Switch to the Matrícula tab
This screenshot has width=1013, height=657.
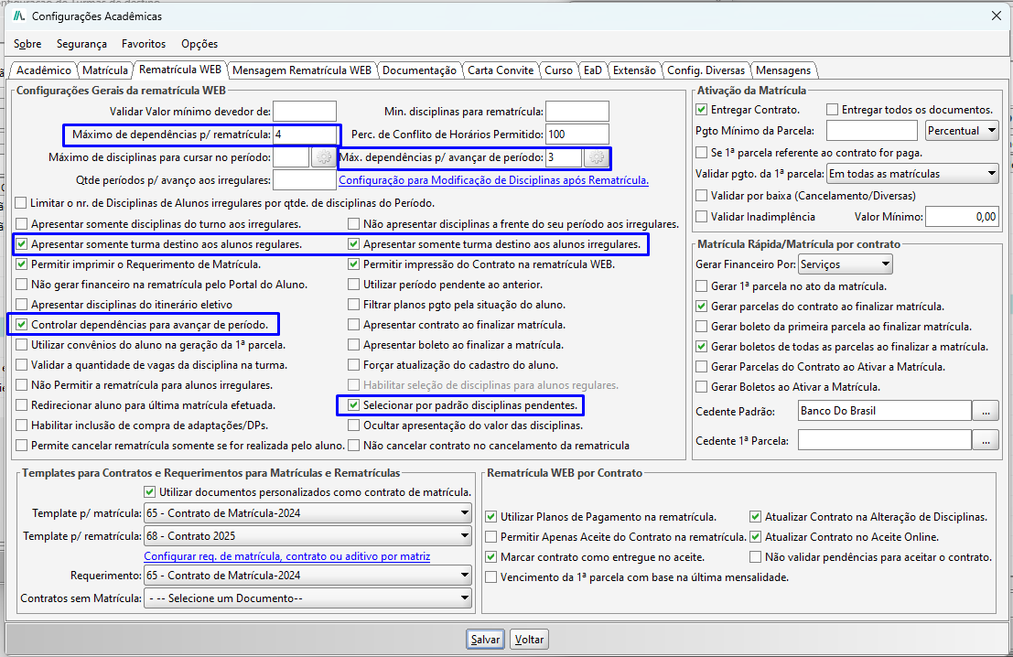105,70
